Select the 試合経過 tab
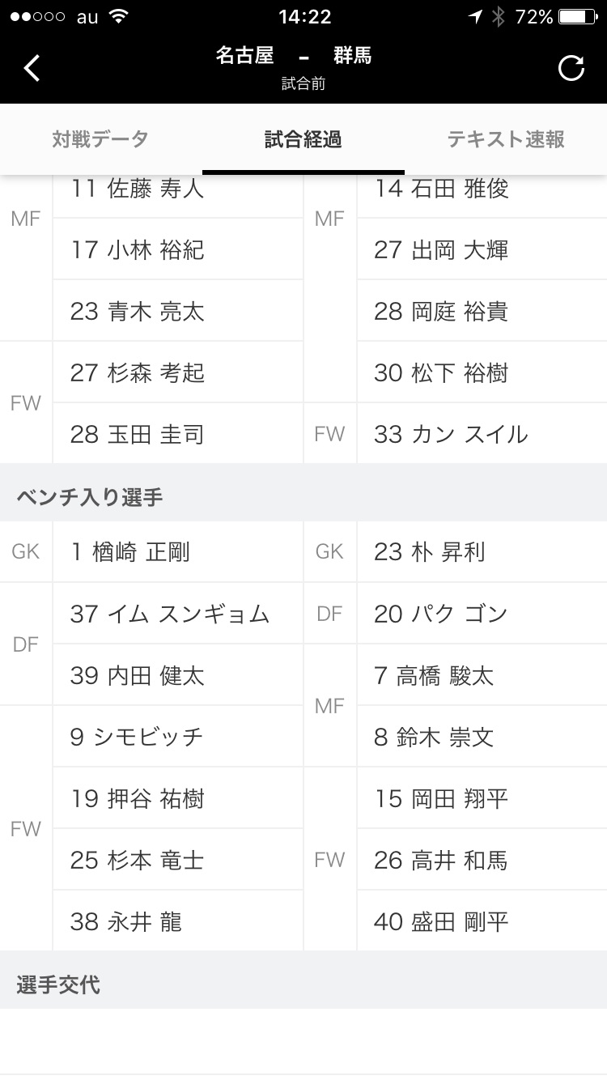 pos(303,139)
